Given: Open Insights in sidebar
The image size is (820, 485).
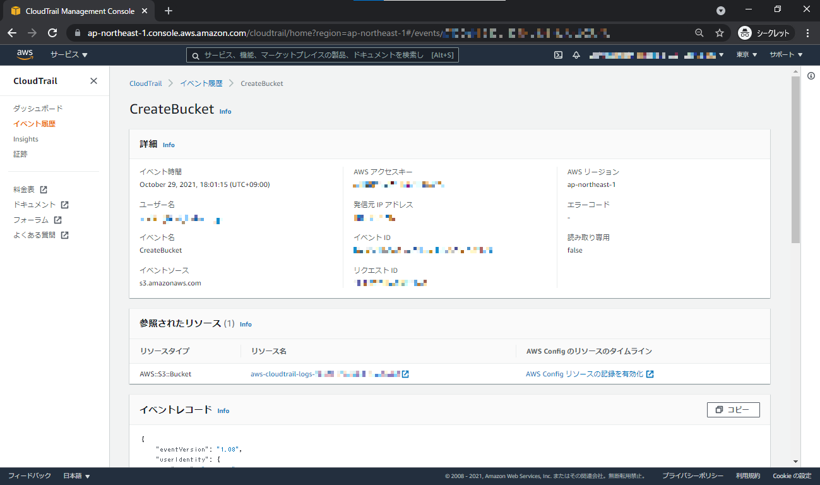Looking at the screenshot, I should 26,139.
